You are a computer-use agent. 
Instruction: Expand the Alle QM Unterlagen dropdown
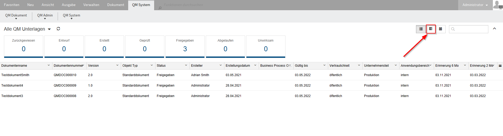[49, 29]
